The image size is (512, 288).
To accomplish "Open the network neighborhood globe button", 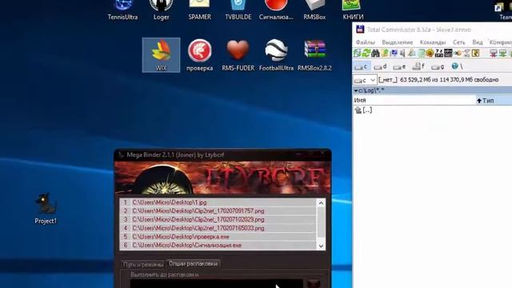I will click(457, 66).
